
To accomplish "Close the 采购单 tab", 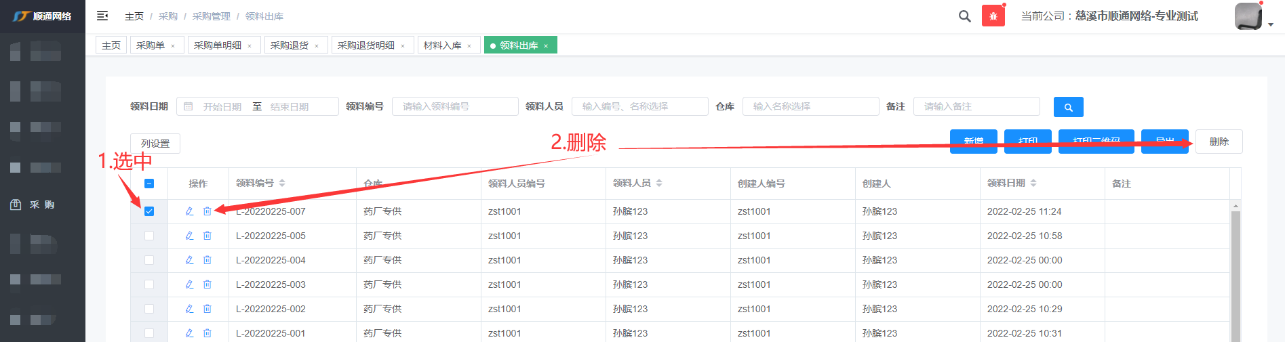I will (173, 46).
